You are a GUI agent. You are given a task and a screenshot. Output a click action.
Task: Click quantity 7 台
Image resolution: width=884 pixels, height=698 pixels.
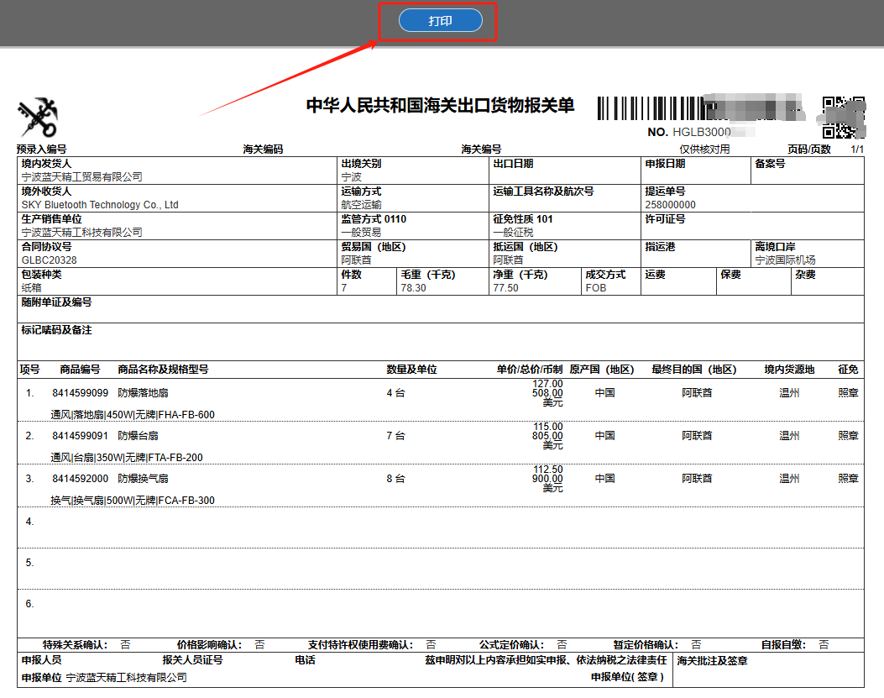pyautogui.click(x=395, y=436)
